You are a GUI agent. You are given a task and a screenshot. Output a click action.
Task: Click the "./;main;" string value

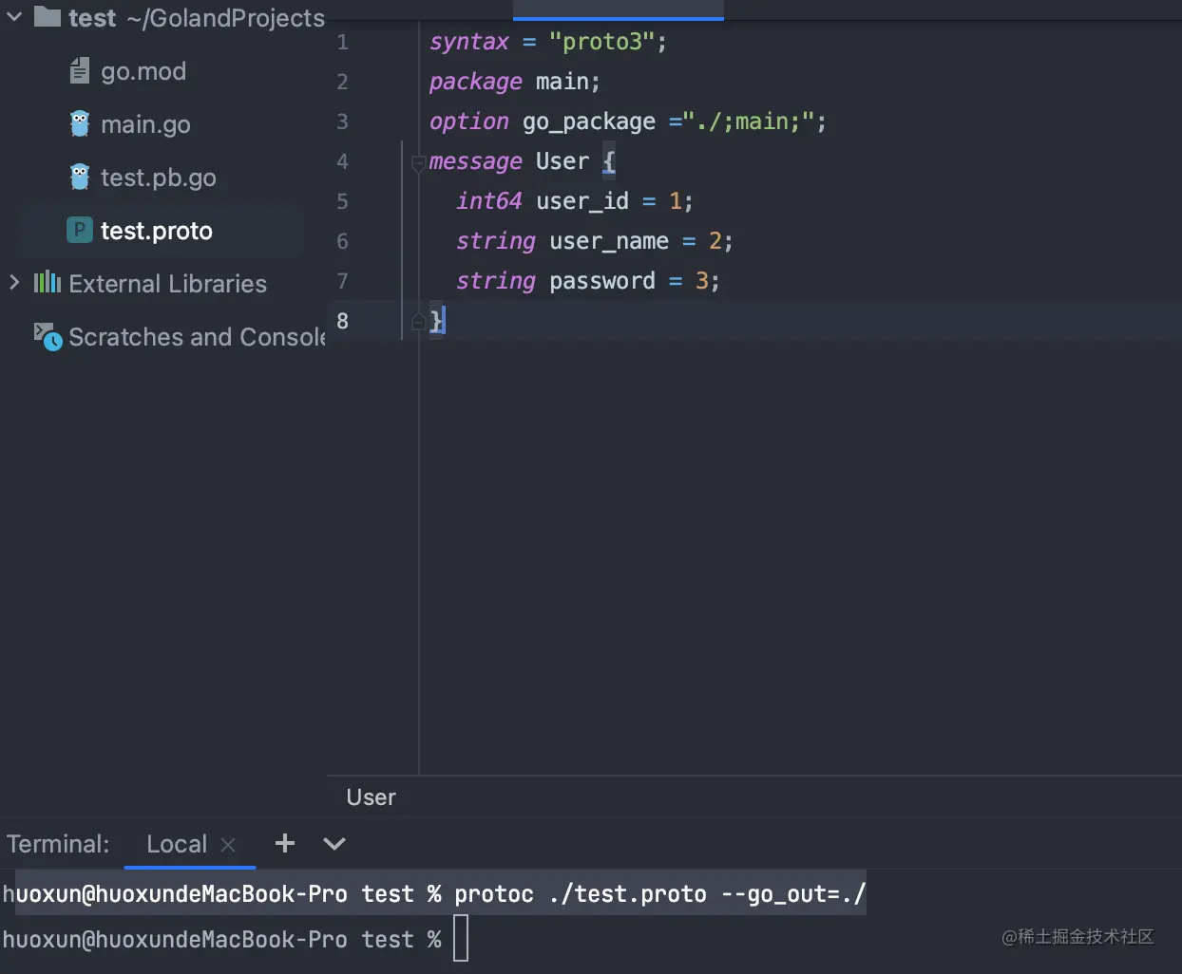749,122
